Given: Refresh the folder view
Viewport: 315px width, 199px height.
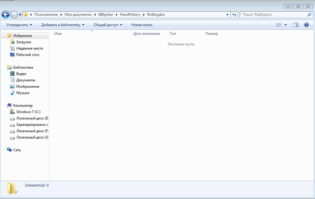Looking at the screenshot, I should click(x=234, y=15).
